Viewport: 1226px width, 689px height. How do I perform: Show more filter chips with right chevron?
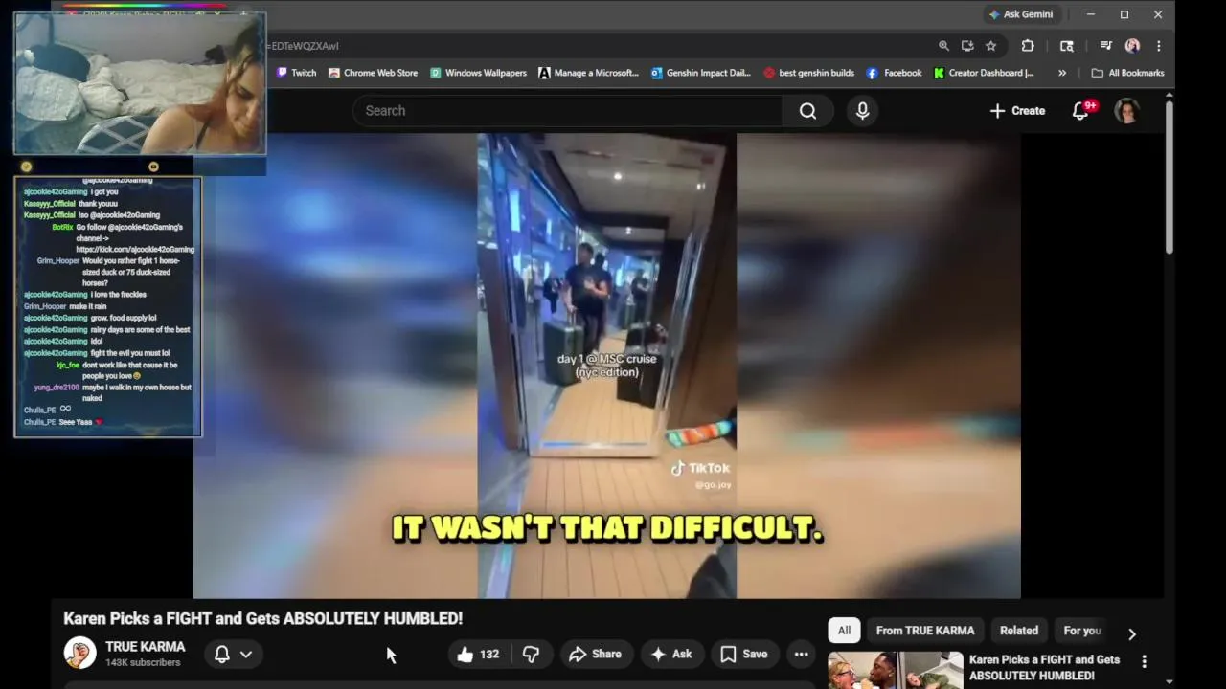pyautogui.click(x=1131, y=633)
